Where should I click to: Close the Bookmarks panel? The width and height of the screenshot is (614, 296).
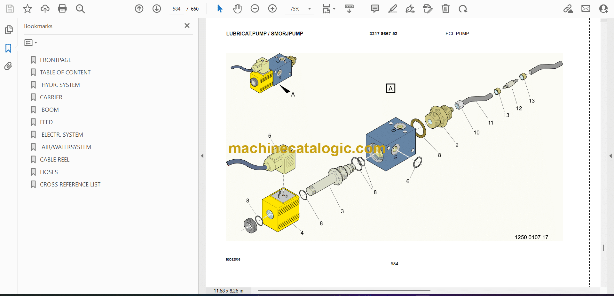click(x=187, y=26)
